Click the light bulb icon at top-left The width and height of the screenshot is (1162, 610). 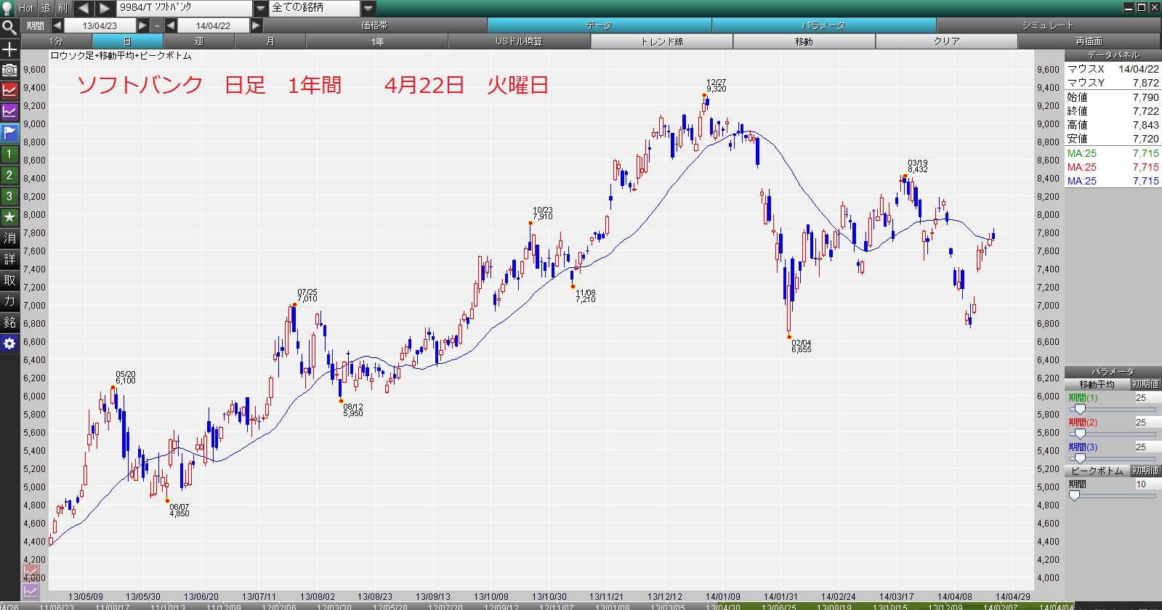tap(8, 8)
